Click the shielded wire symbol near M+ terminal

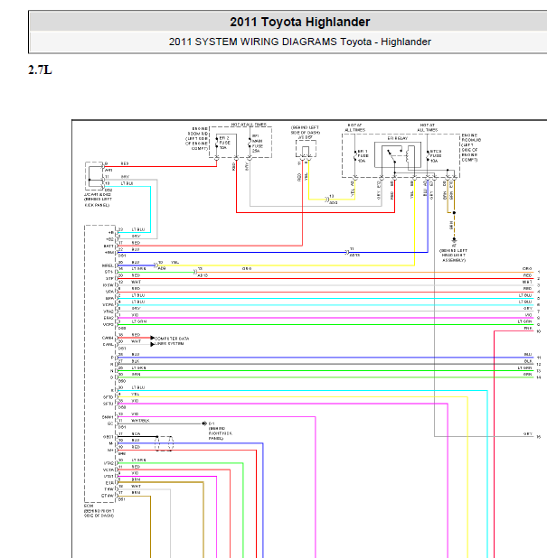click(164, 443)
